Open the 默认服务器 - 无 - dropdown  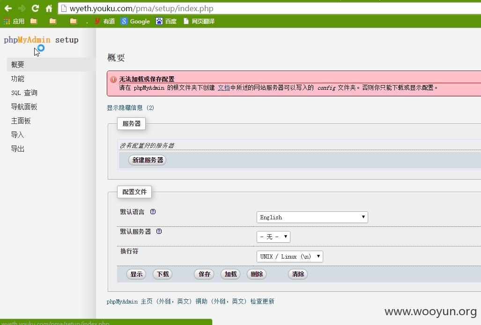(x=274, y=237)
